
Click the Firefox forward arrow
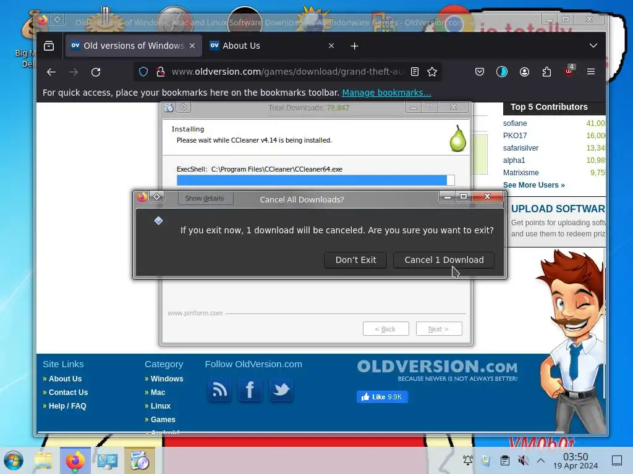(74, 72)
